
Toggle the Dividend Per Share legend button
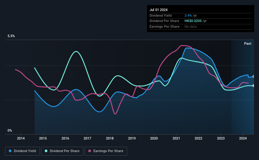point(62,151)
